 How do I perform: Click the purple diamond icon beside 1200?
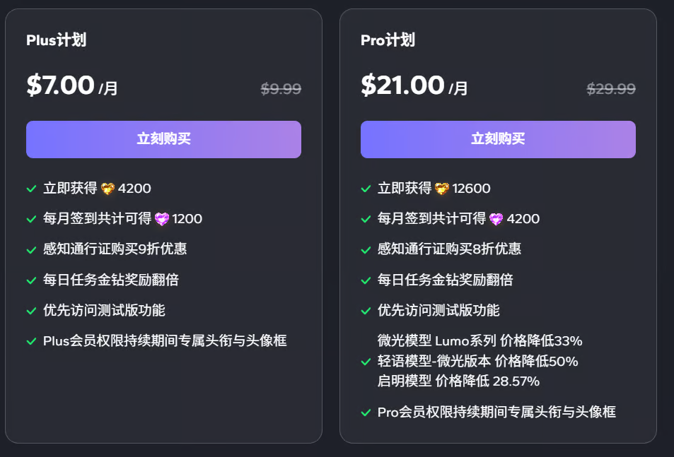pyautogui.click(x=162, y=219)
